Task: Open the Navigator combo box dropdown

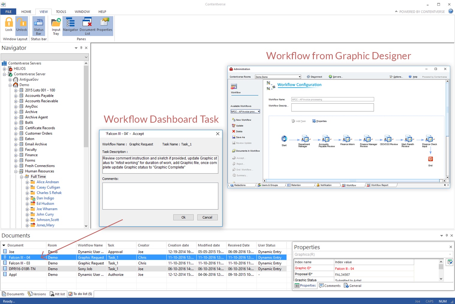Action: (x=86, y=57)
